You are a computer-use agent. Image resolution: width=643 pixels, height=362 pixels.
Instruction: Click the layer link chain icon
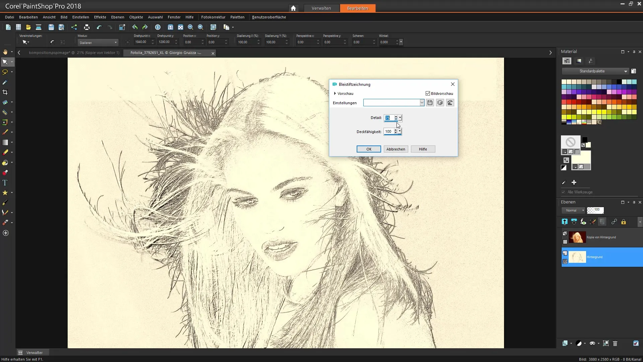click(x=614, y=222)
